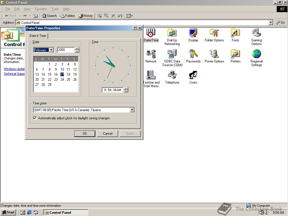This screenshot has width=288, height=216.
Task: Open the Time zone dropdown list
Action: pyautogui.click(x=132, y=110)
